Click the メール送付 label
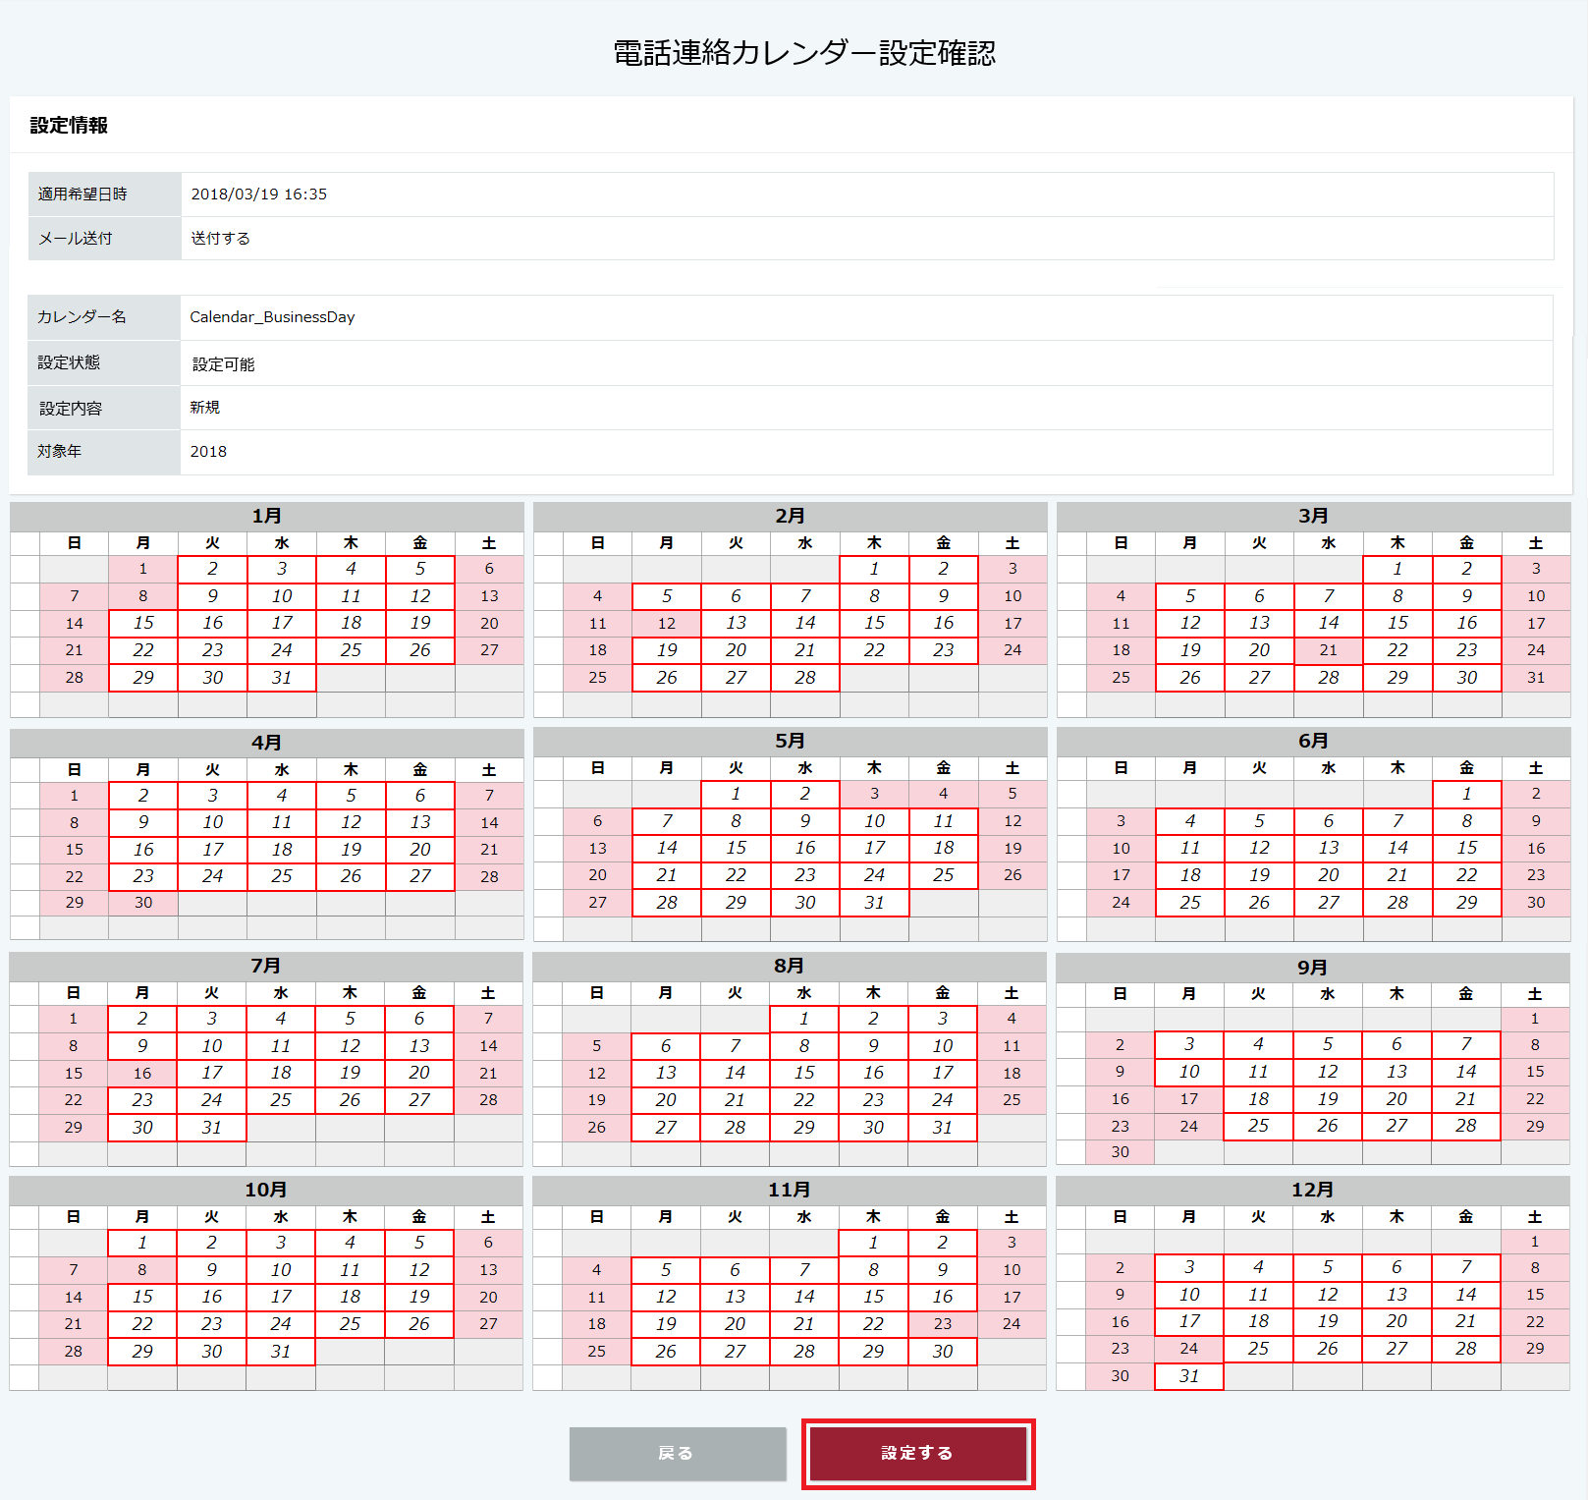This screenshot has width=1588, height=1500. coord(76,238)
